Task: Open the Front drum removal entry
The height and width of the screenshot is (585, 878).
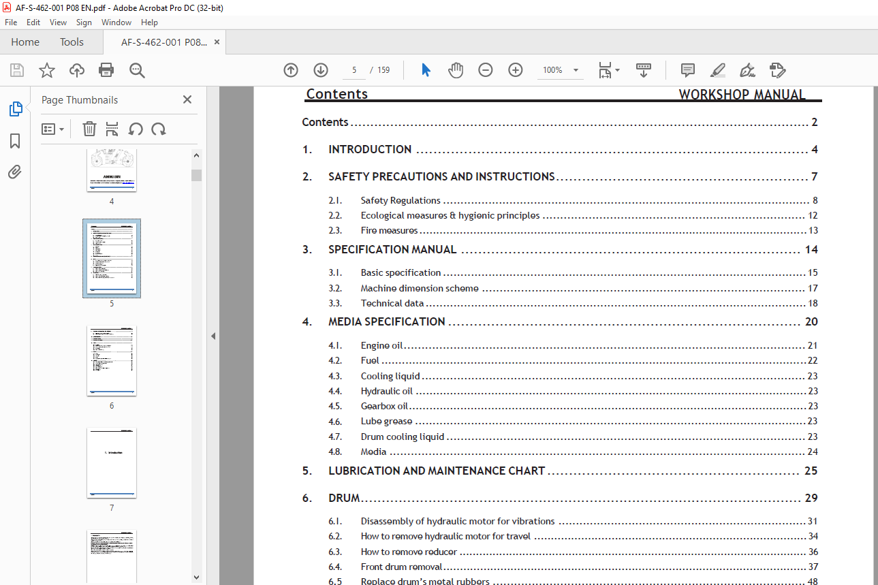Action: (573, 567)
